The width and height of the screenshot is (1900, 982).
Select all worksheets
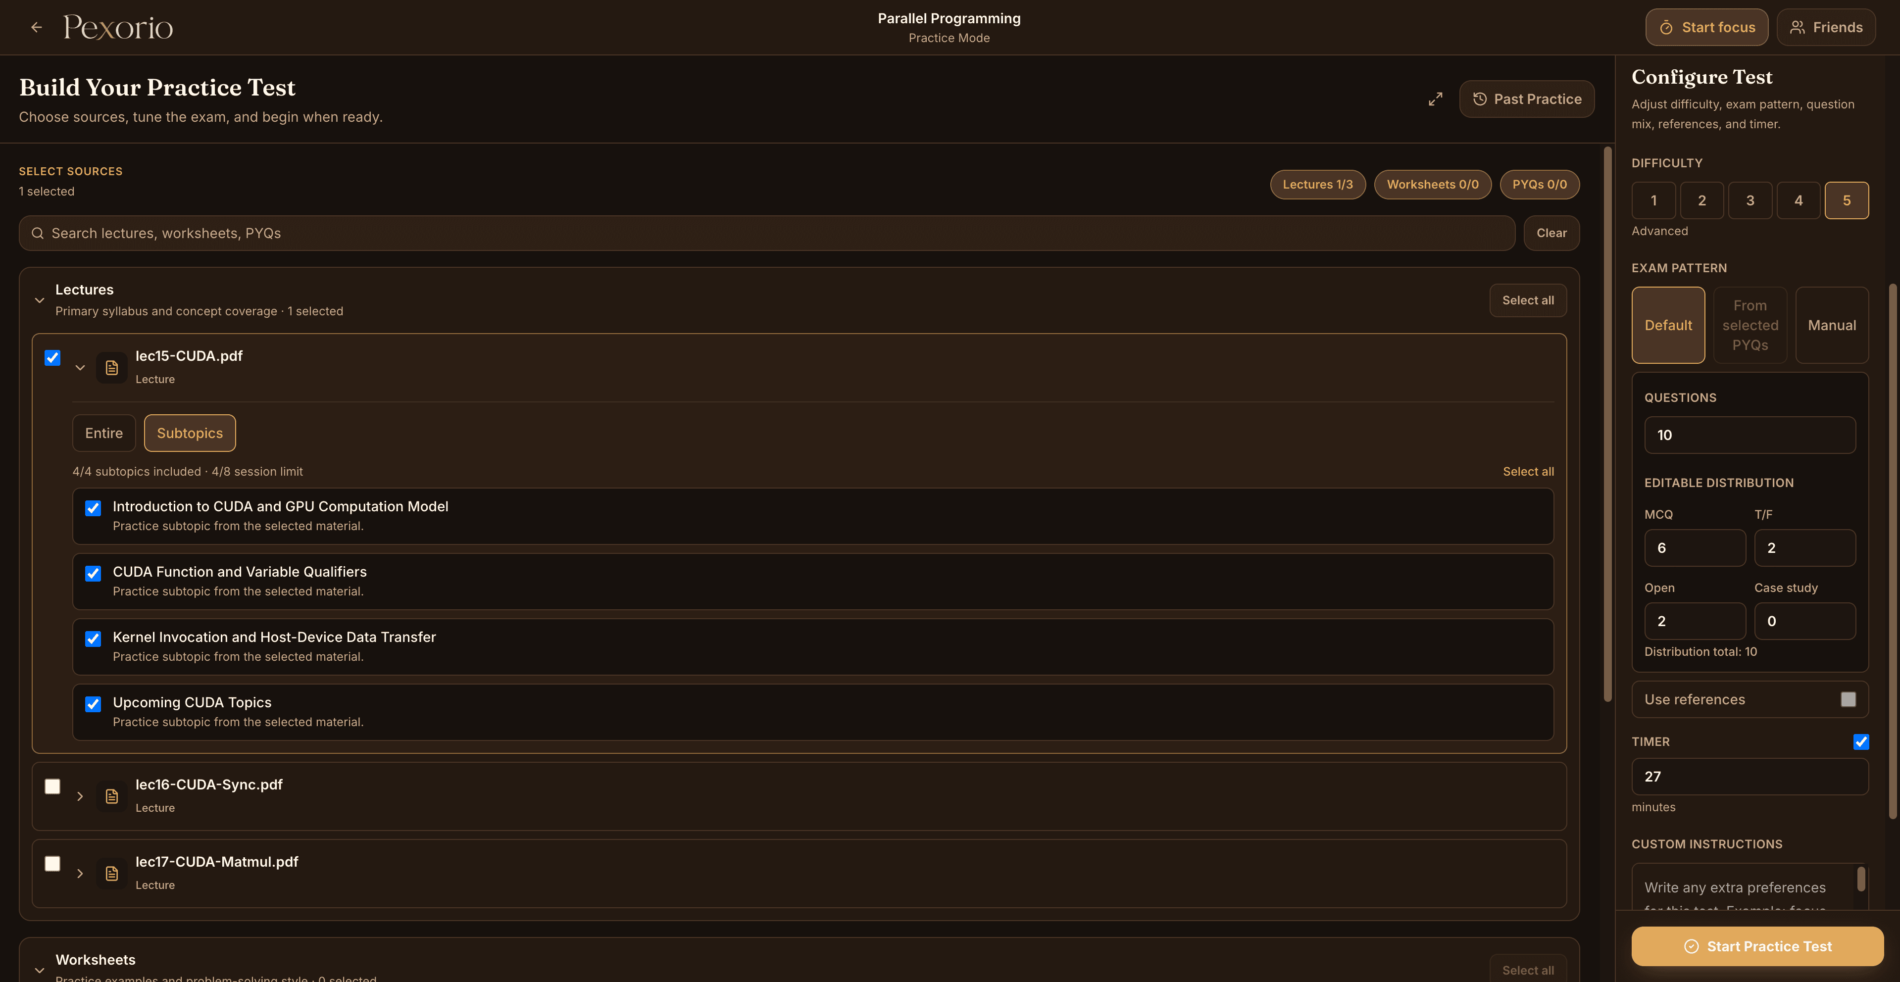1528,970
